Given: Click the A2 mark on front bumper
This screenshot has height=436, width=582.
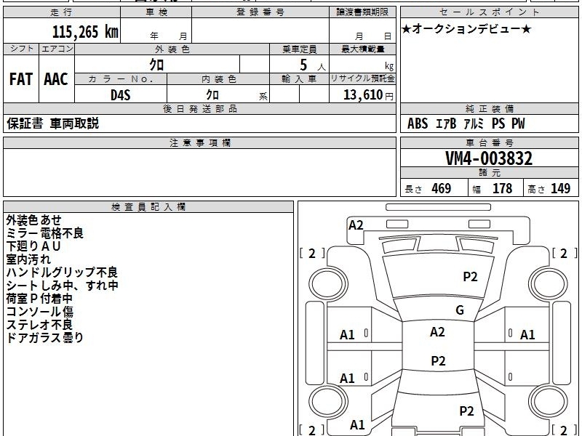Looking at the screenshot, I should coord(356,225).
